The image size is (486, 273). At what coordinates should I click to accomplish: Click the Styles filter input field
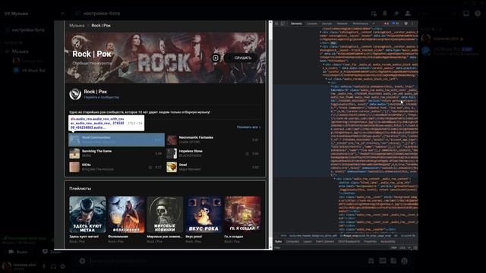330,248
